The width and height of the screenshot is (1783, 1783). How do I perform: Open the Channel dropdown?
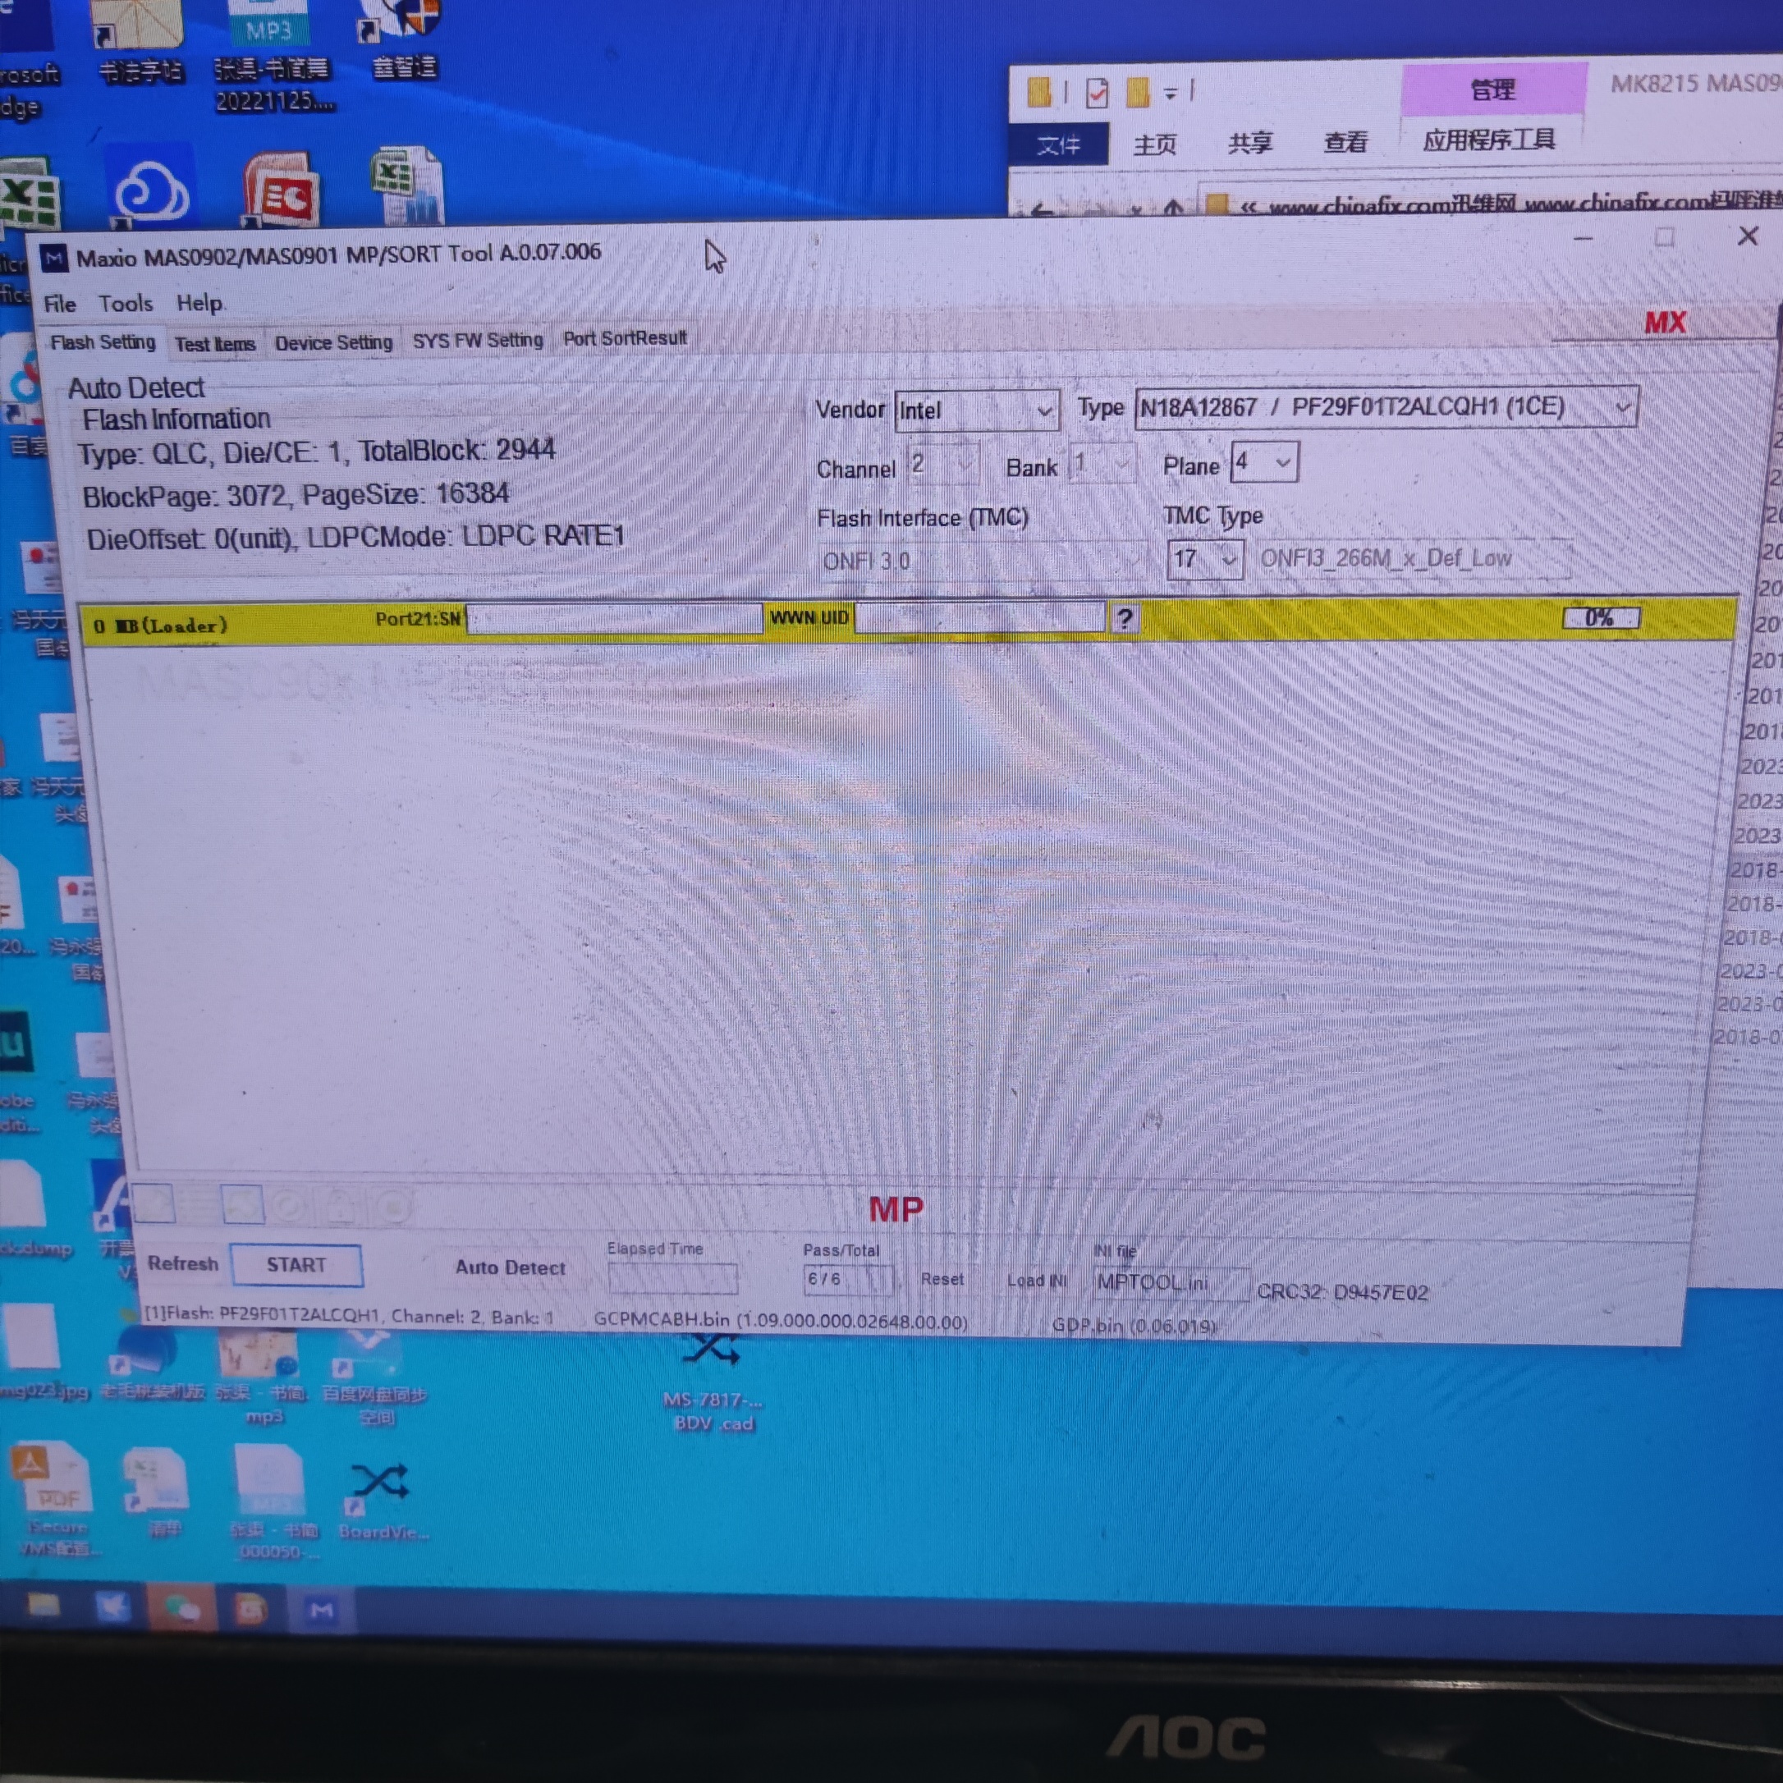pos(942,464)
